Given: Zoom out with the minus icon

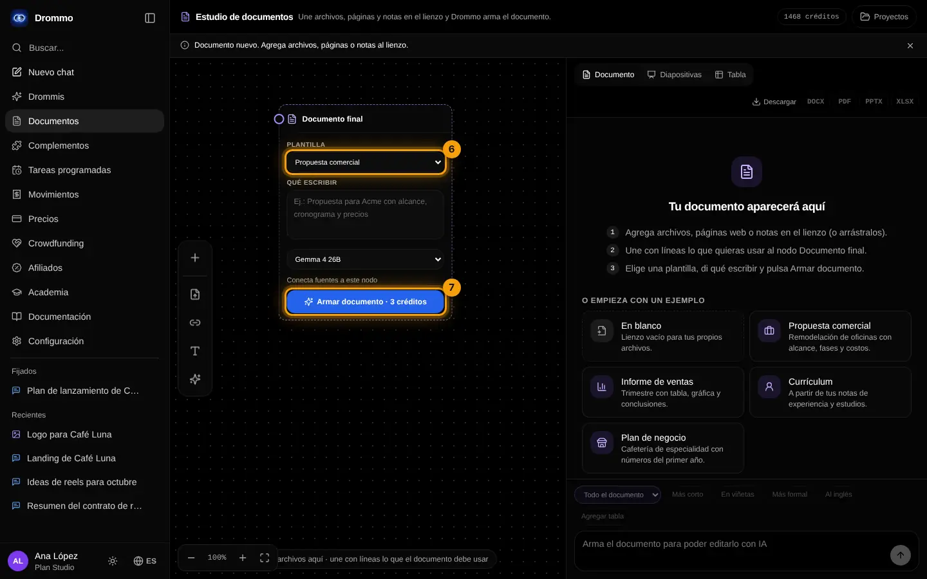Looking at the screenshot, I should click(x=191, y=558).
